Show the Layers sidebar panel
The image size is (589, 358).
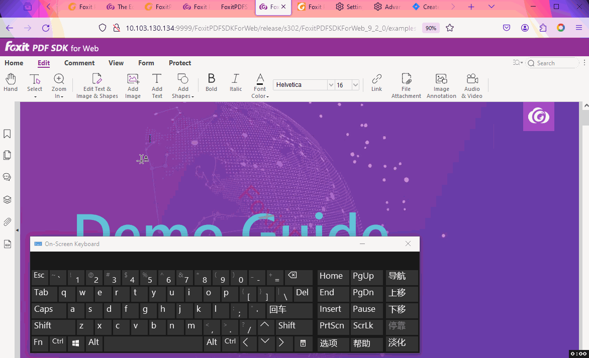(8, 199)
